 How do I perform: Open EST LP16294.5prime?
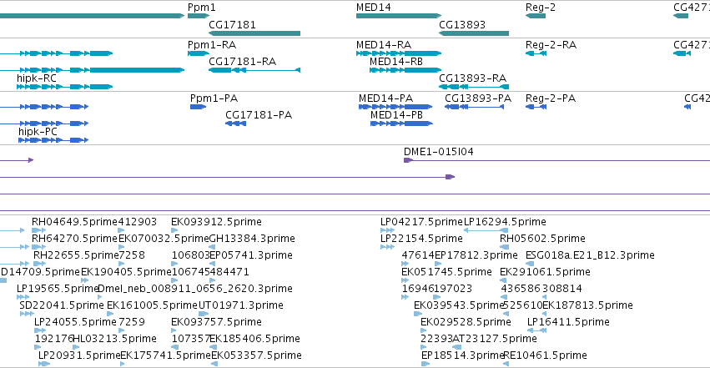coord(505,222)
